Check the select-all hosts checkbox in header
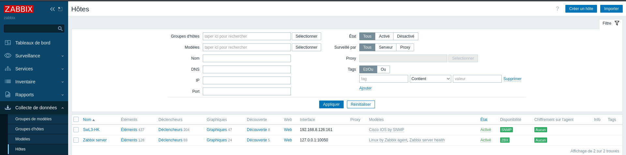This screenshot has height=155, width=626. 76,120
